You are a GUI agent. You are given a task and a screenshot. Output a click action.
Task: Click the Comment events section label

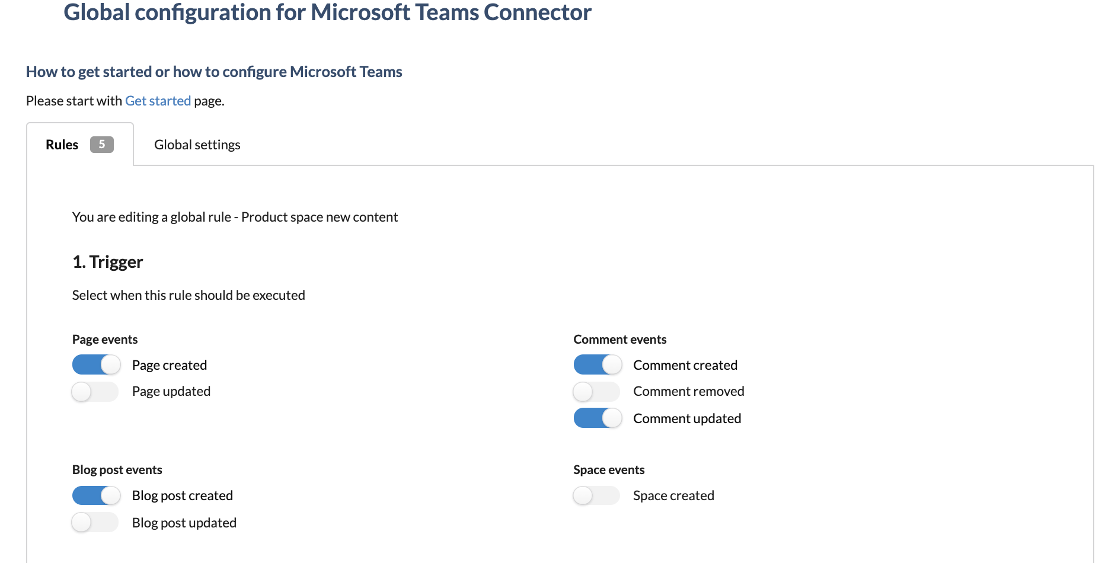click(619, 339)
